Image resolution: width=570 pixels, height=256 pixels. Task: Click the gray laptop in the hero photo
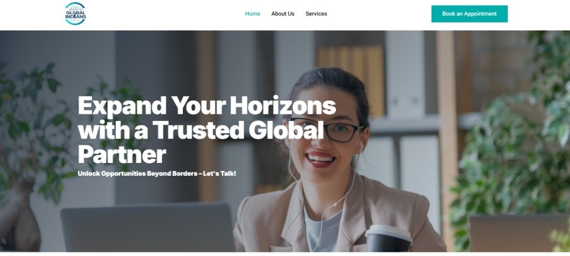[148, 227]
